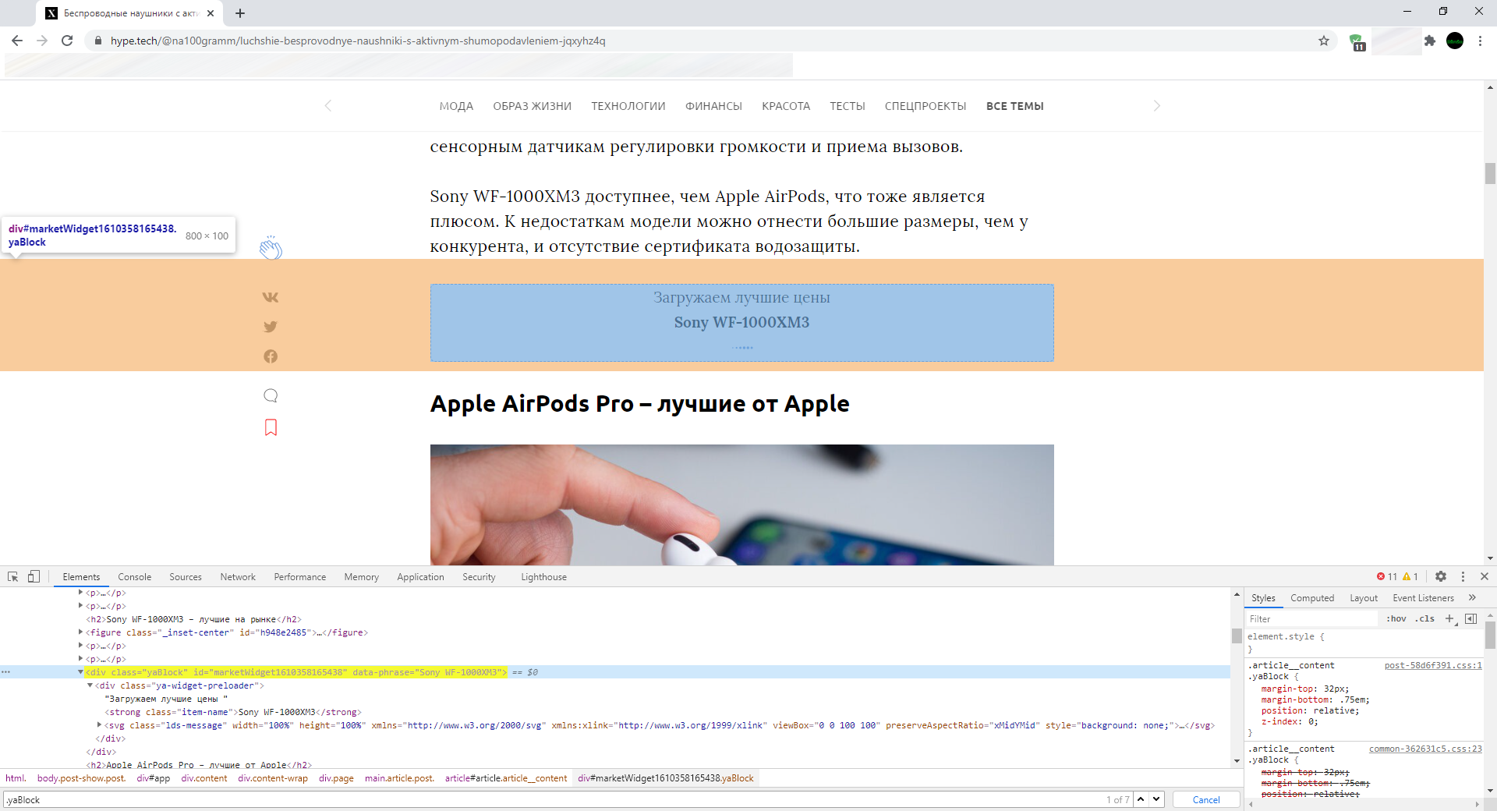Toggle the :hov element state pane

[x=1395, y=618]
